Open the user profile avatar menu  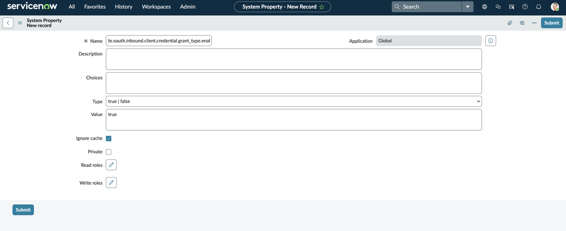555,7
